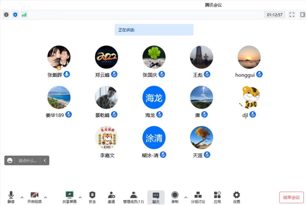The height and width of the screenshot is (205, 306).
Task: Click 共享屏幕 to share screen
Action: pos(69,197)
